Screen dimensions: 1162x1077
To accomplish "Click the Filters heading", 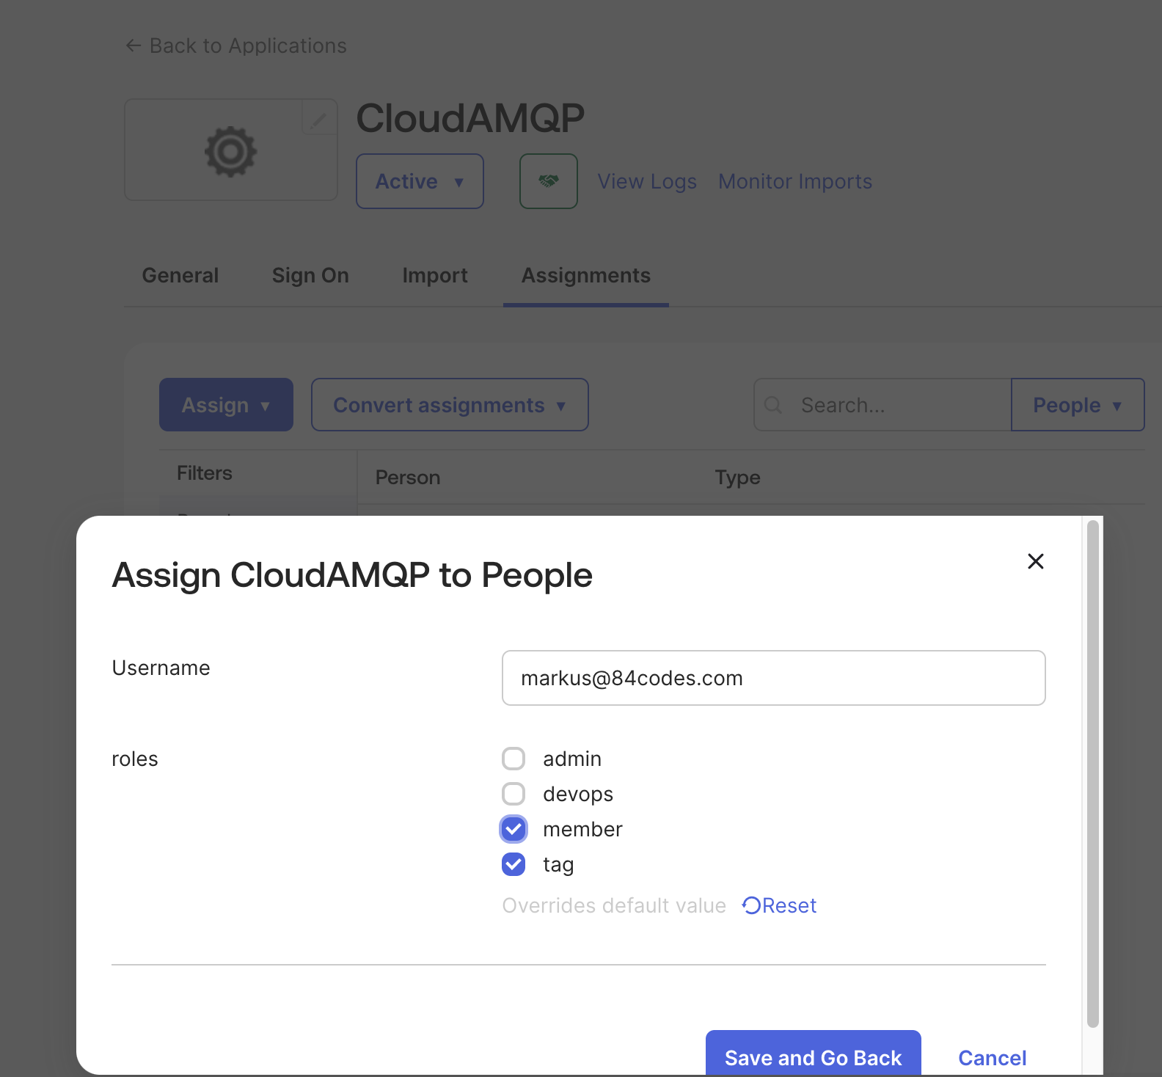I will click(x=205, y=473).
